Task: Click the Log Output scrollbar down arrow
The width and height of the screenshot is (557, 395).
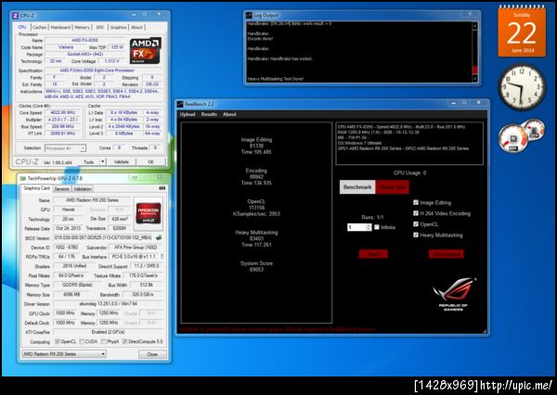Action: [475, 79]
